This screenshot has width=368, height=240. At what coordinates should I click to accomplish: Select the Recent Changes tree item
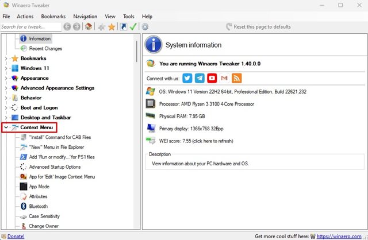coord(45,48)
